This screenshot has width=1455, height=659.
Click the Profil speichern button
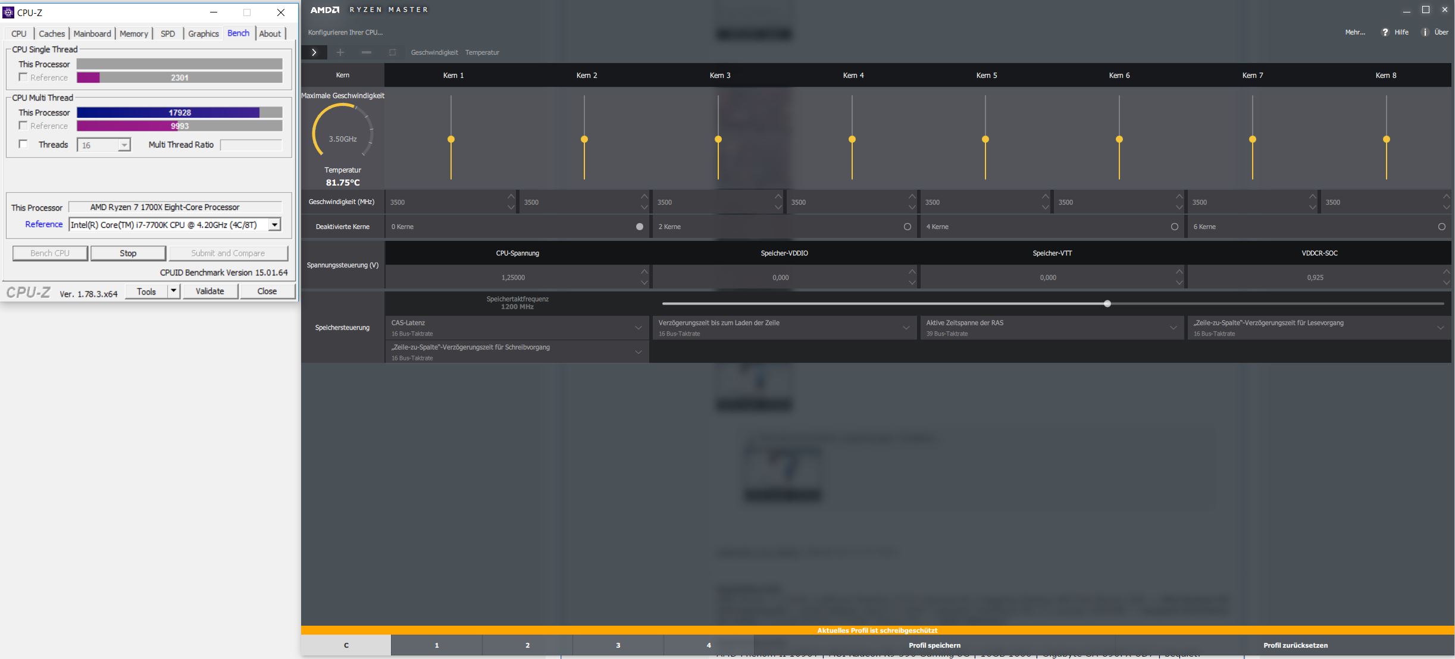tap(934, 645)
